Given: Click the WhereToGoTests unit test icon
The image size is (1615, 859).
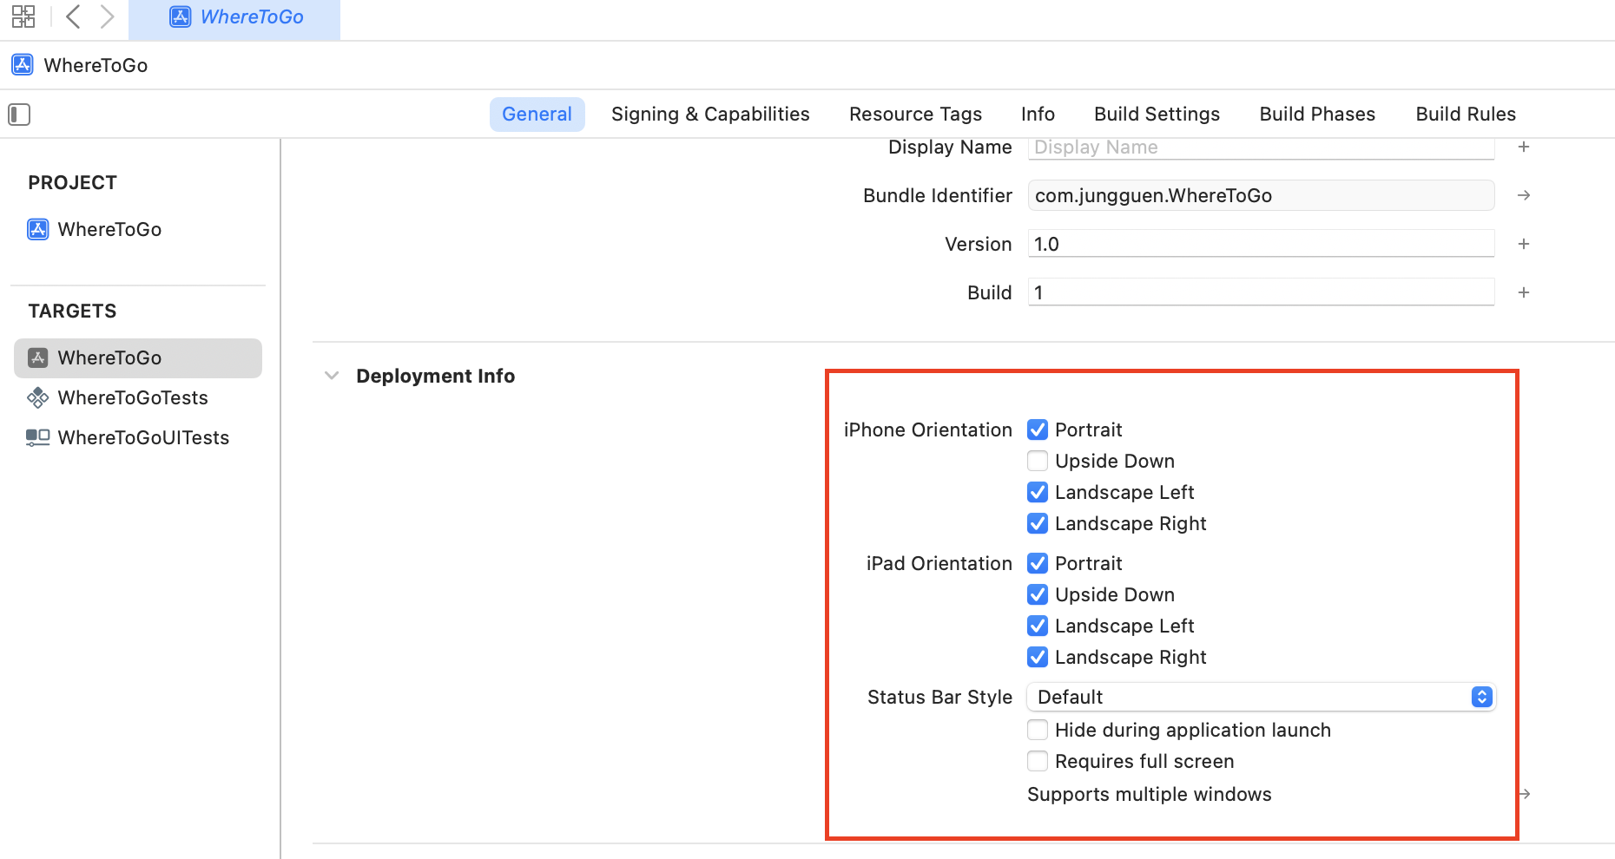Looking at the screenshot, I should point(37,397).
